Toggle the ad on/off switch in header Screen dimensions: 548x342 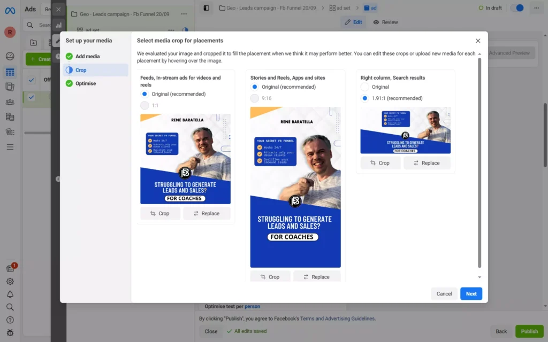(x=517, y=8)
